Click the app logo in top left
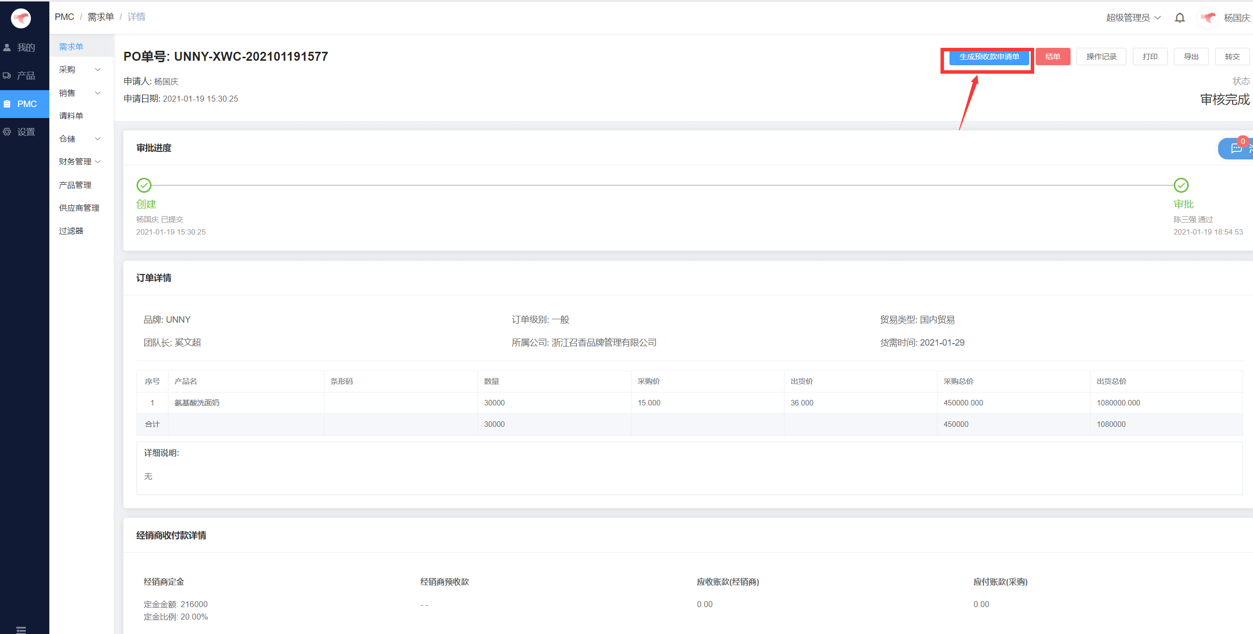 pos(21,18)
